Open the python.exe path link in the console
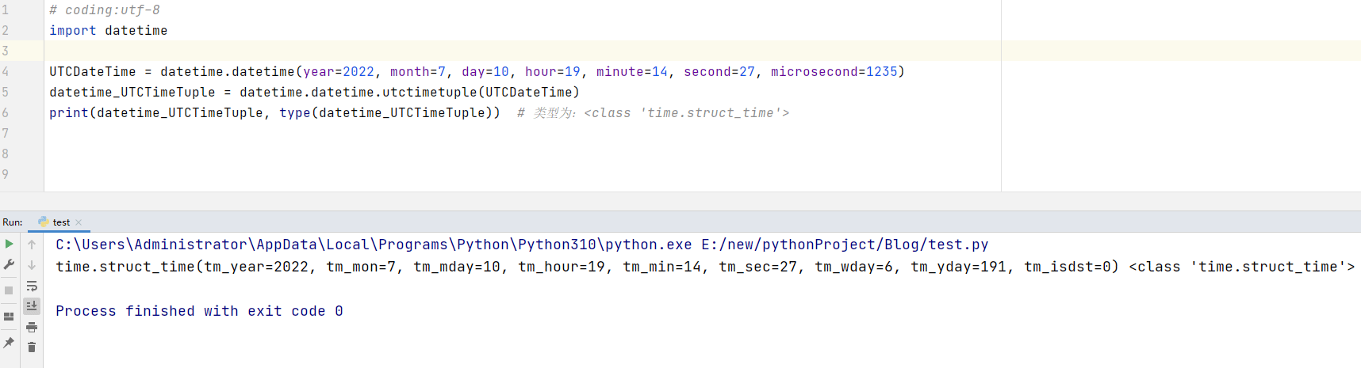Viewport: 1361px width, 368px height. point(374,245)
